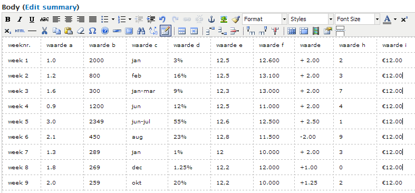415x193 pixels.
Task: Toggle underline formatting
Action: point(32,20)
